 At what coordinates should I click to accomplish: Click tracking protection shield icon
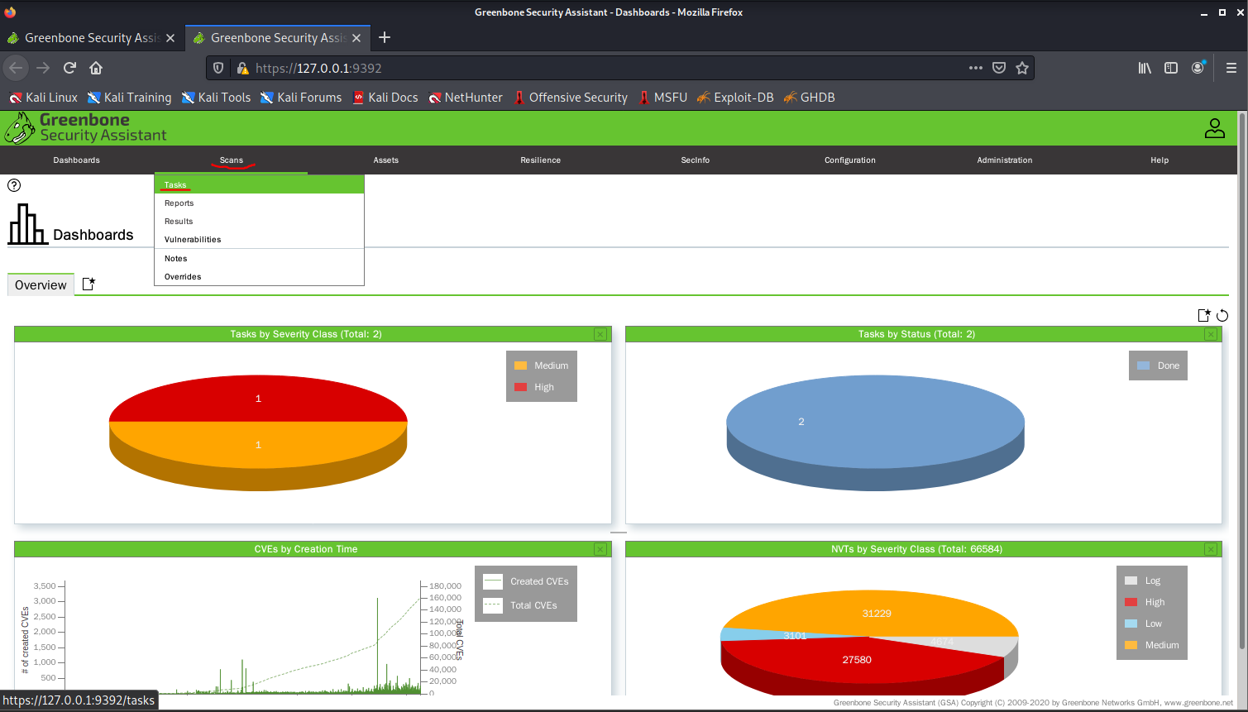[218, 68]
